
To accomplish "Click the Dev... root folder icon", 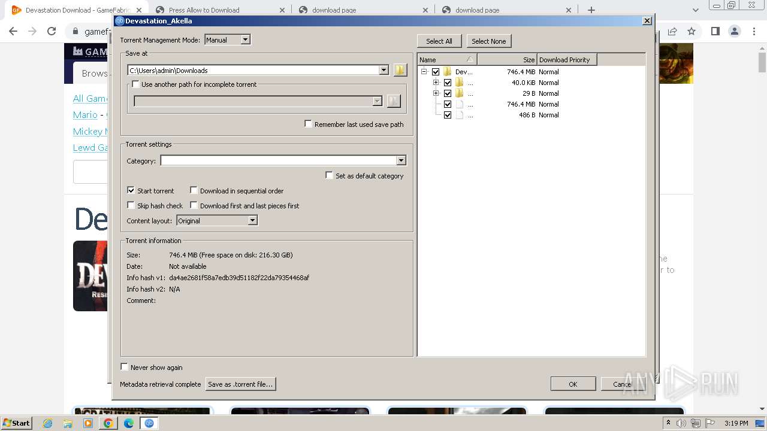I will (447, 72).
